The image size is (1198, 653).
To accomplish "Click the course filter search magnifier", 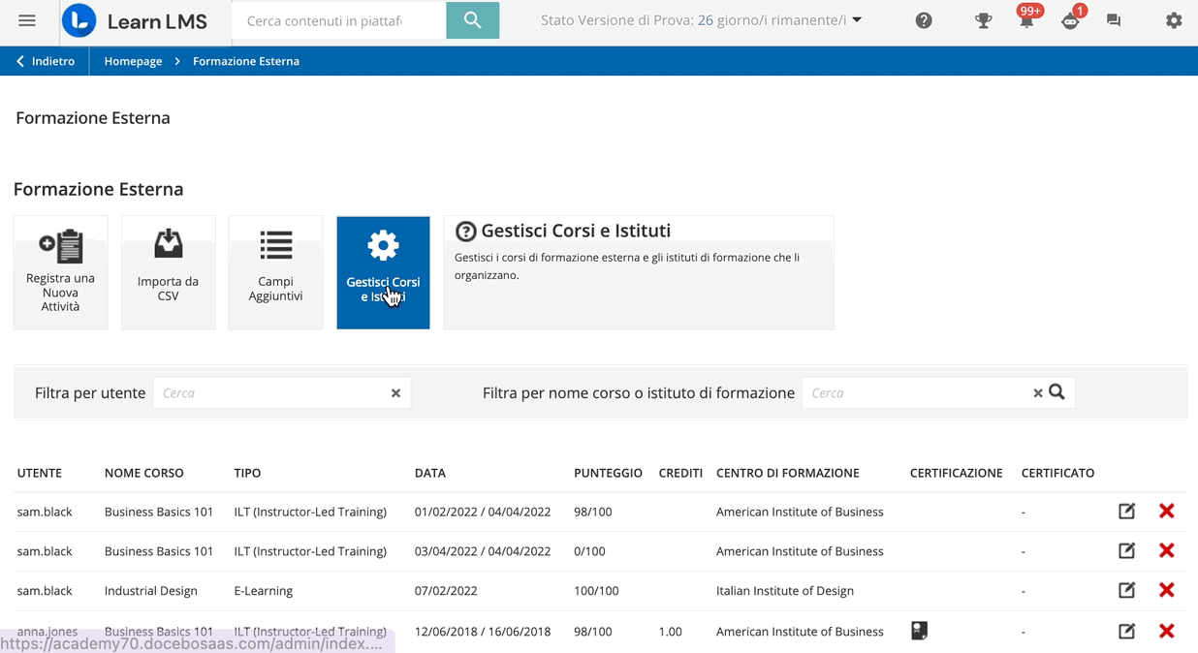I will click(x=1057, y=392).
